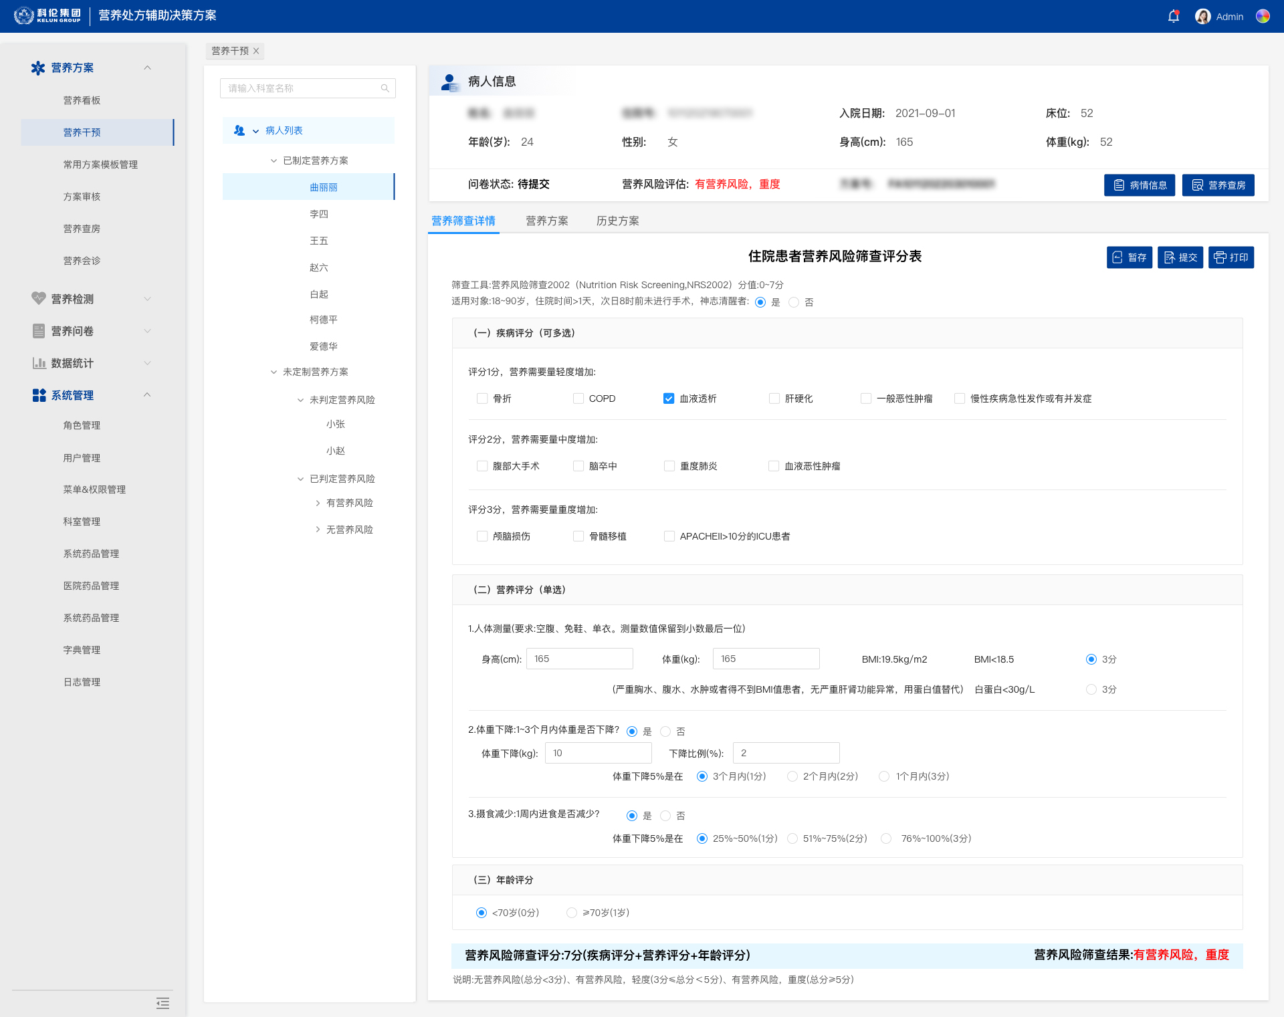Image resolution: width=1284 pixels, height=1017 pixels.
Task: Click the 体重下降(kg) input field
Action: tap(598, 753)
